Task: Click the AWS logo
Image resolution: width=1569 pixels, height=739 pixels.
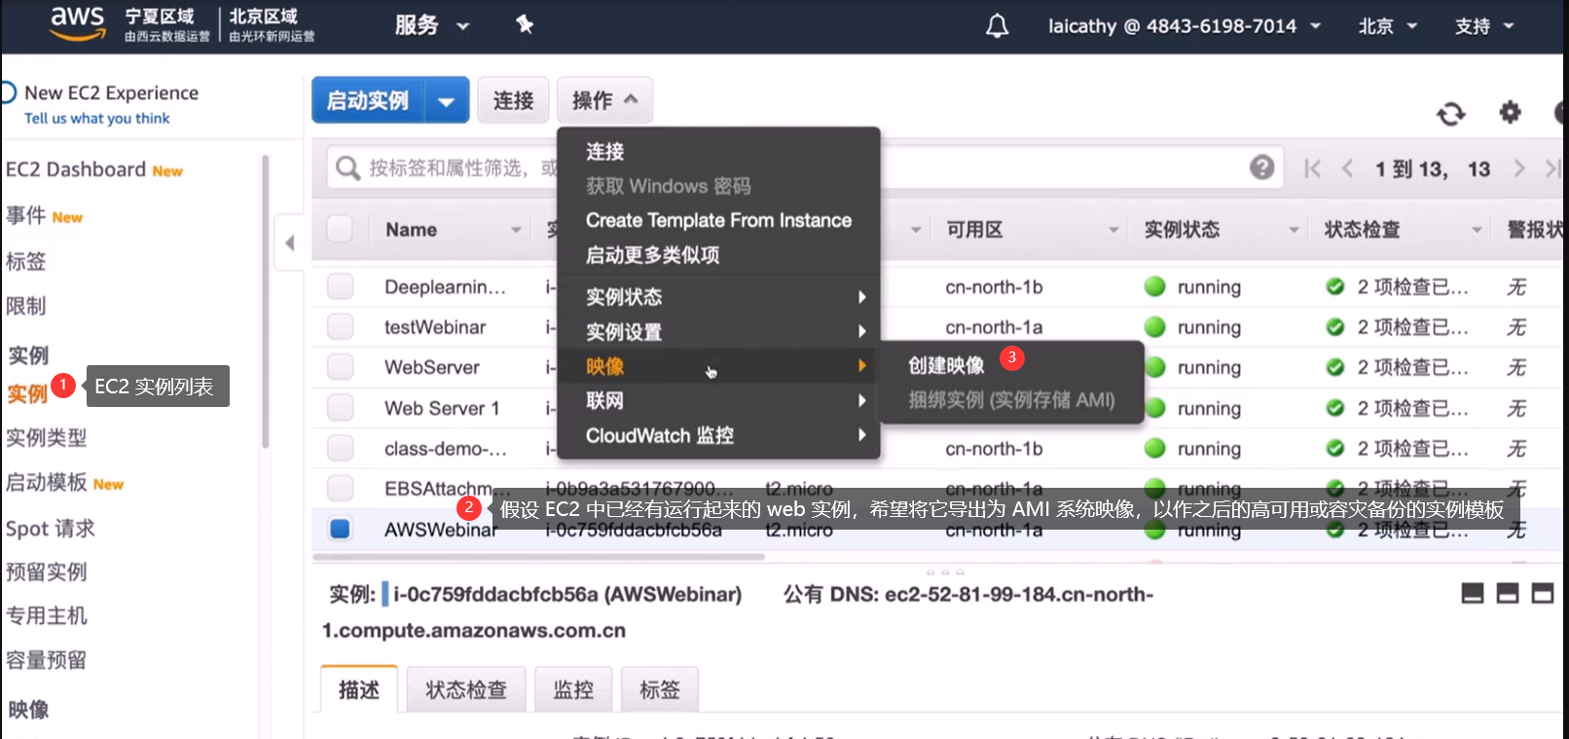Action: pyautogui.click(x=77, y=23)
